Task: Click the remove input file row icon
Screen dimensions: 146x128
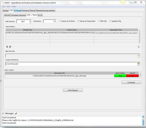Action: pyautogui.click(x=10, y=47)
